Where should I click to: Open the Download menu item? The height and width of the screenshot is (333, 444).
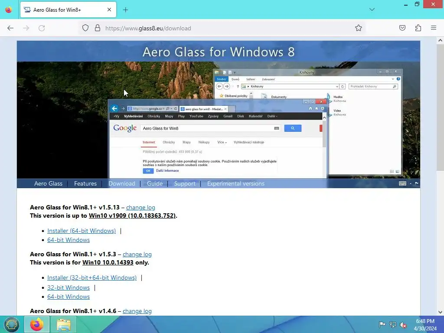[122, 183]
